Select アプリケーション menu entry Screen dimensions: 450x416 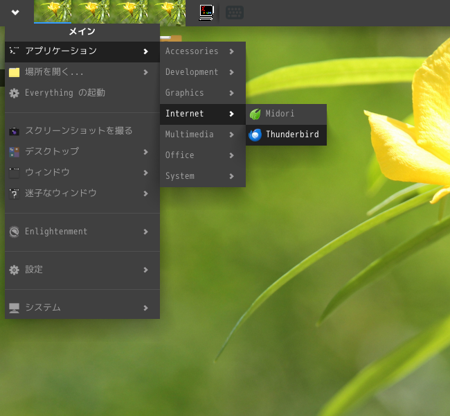82,52
